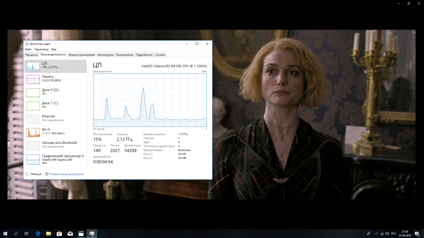Switch to Журнал приложений tab
This screenshot has height=238, width=424.
click(82, 55)
